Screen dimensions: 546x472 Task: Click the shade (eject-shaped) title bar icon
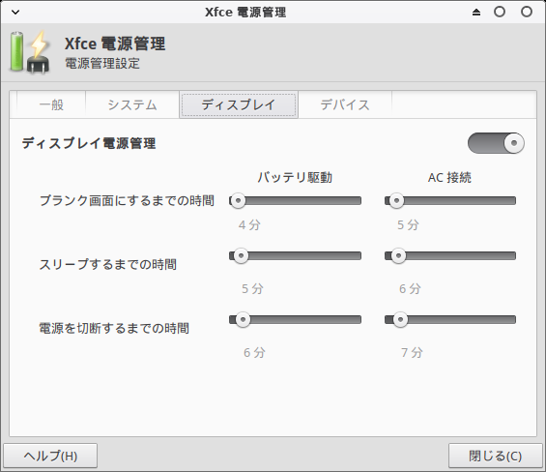point(476,13)
